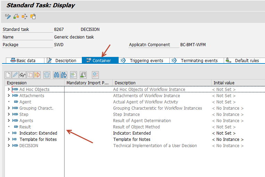Expand the Template for Notes node

click(9, 140)
